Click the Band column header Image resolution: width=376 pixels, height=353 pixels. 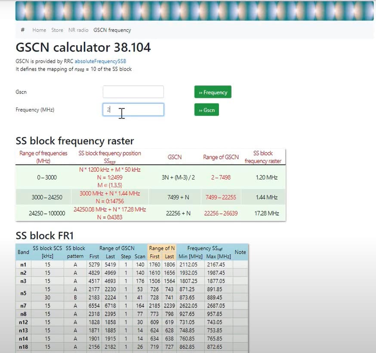click(23, 252)
